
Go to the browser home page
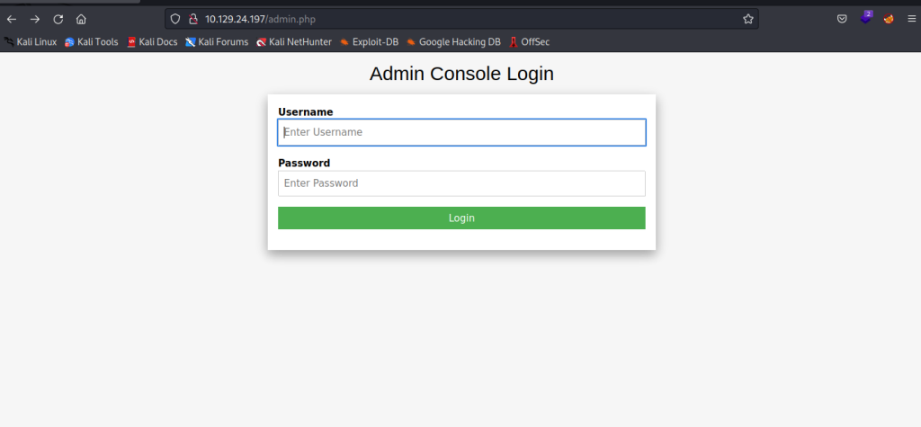[x=81, y=19]
